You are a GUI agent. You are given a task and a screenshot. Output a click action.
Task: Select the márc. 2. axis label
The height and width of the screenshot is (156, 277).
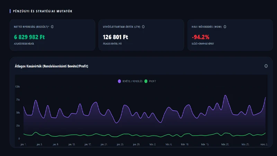(264, 144)
